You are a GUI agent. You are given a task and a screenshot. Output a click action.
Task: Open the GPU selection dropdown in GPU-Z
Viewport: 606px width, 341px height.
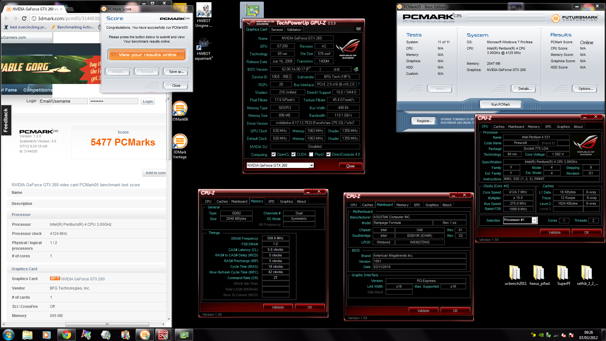click(x=312, y=165)
